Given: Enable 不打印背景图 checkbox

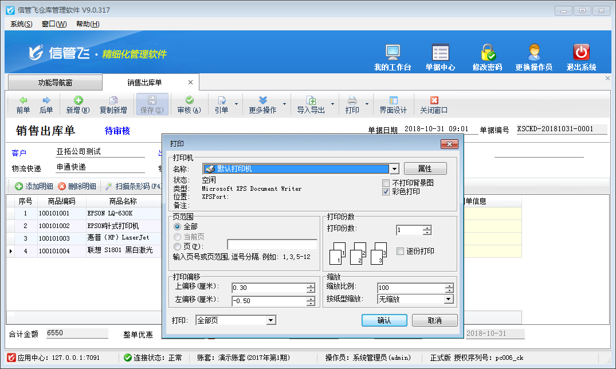Looking at the screenshot, I should (x=386, y=183).
